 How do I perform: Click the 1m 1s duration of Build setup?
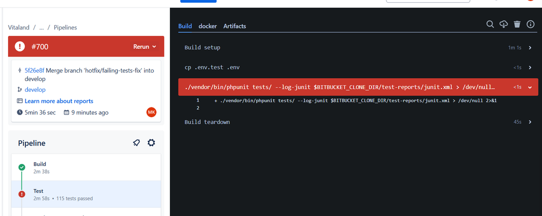pyautogui.click(x=515, y=48)
